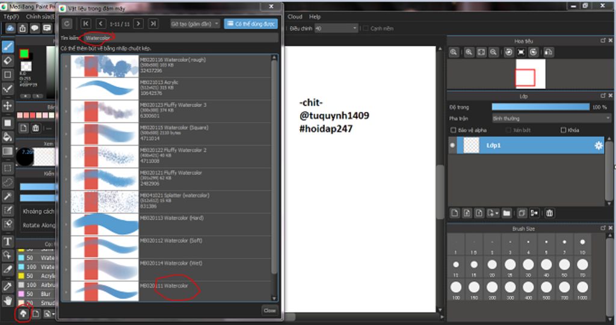
Task: Select the Eraser tool
Action: click(x=8, y=61)
